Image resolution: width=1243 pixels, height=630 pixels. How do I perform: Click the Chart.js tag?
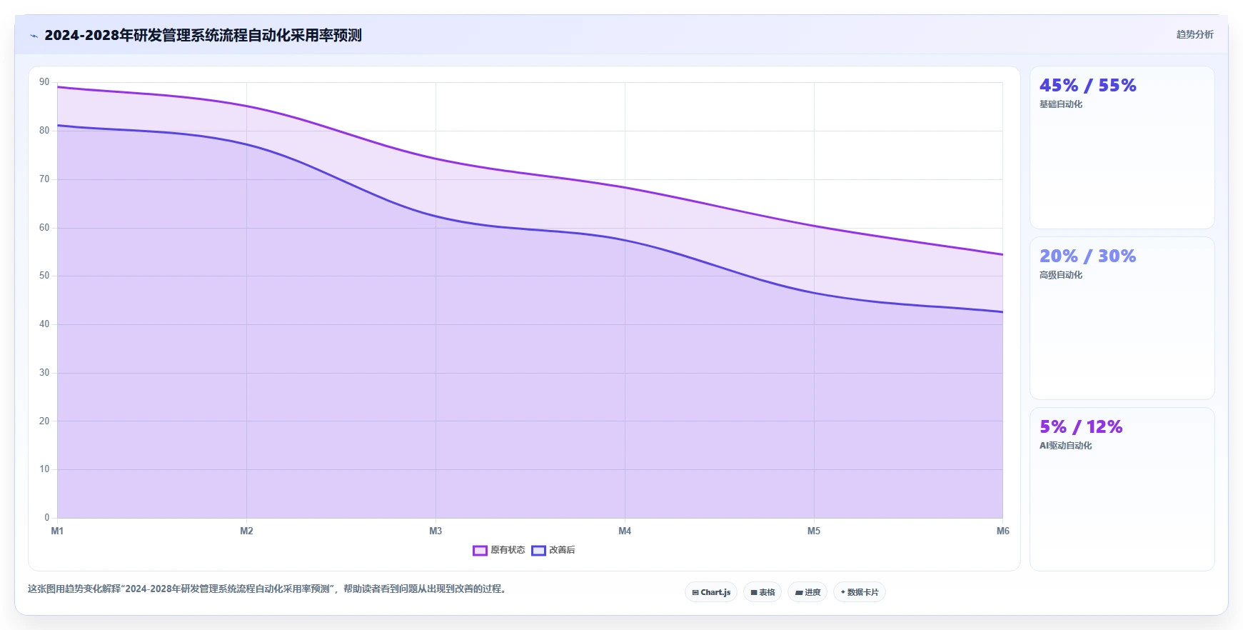click(711, 592)
